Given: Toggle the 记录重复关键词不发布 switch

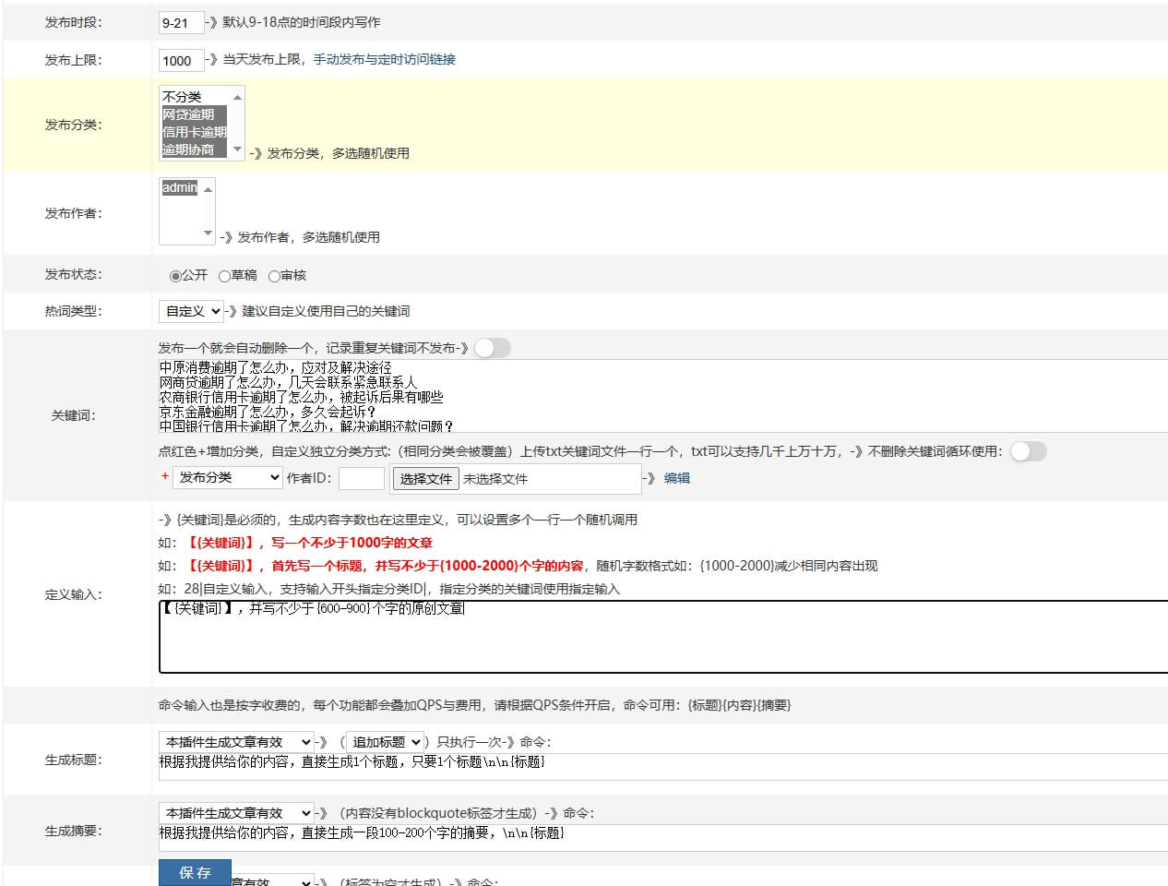Looking at the screenshot, I should [492, 348].
